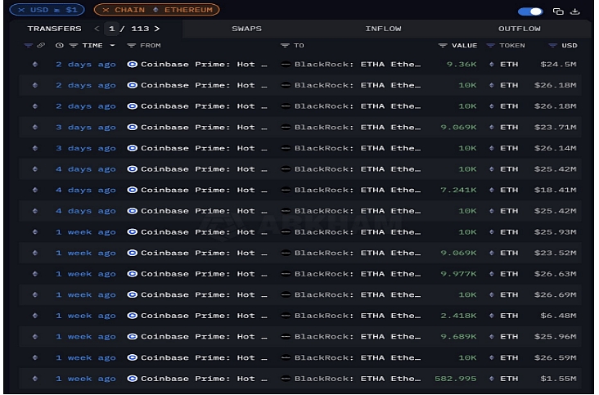This screenshot has height=395, width=599.
Task: Click the download icon at top right
Action: 575,11
